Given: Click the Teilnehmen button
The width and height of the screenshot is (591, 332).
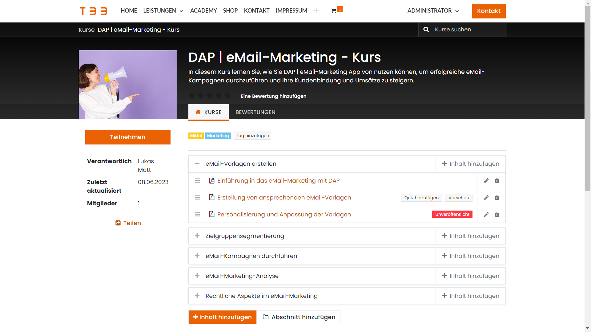Looking at the screenshot, I should (x=128, y=137).
